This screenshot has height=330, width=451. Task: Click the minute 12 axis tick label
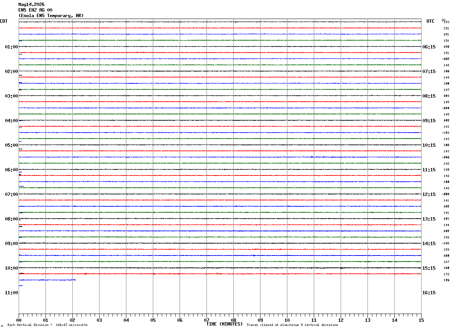coord(341,320)
